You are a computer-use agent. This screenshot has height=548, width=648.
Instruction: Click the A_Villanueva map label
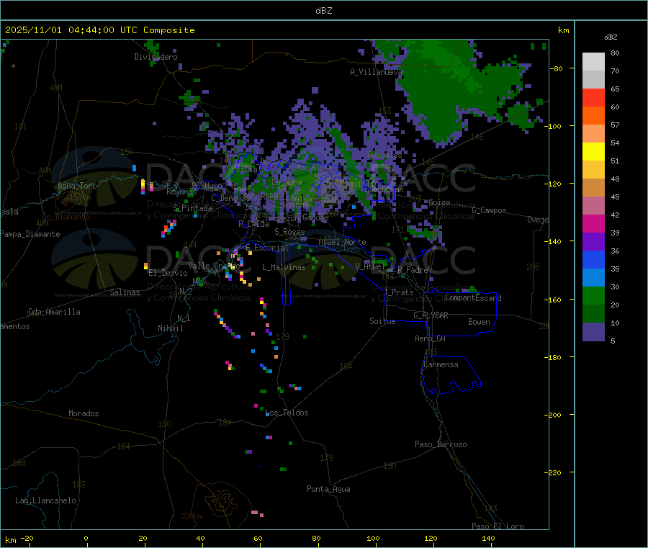376,72
